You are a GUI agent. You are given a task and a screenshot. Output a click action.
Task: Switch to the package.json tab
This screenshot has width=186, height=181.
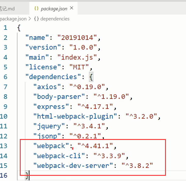coord(53,8)
